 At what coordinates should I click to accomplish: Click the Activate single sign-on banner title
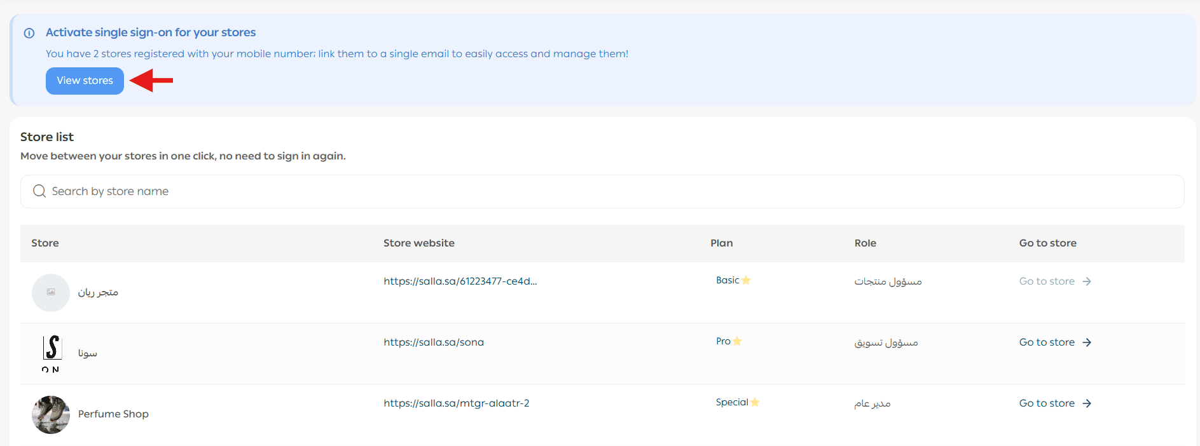coord(151,32)
